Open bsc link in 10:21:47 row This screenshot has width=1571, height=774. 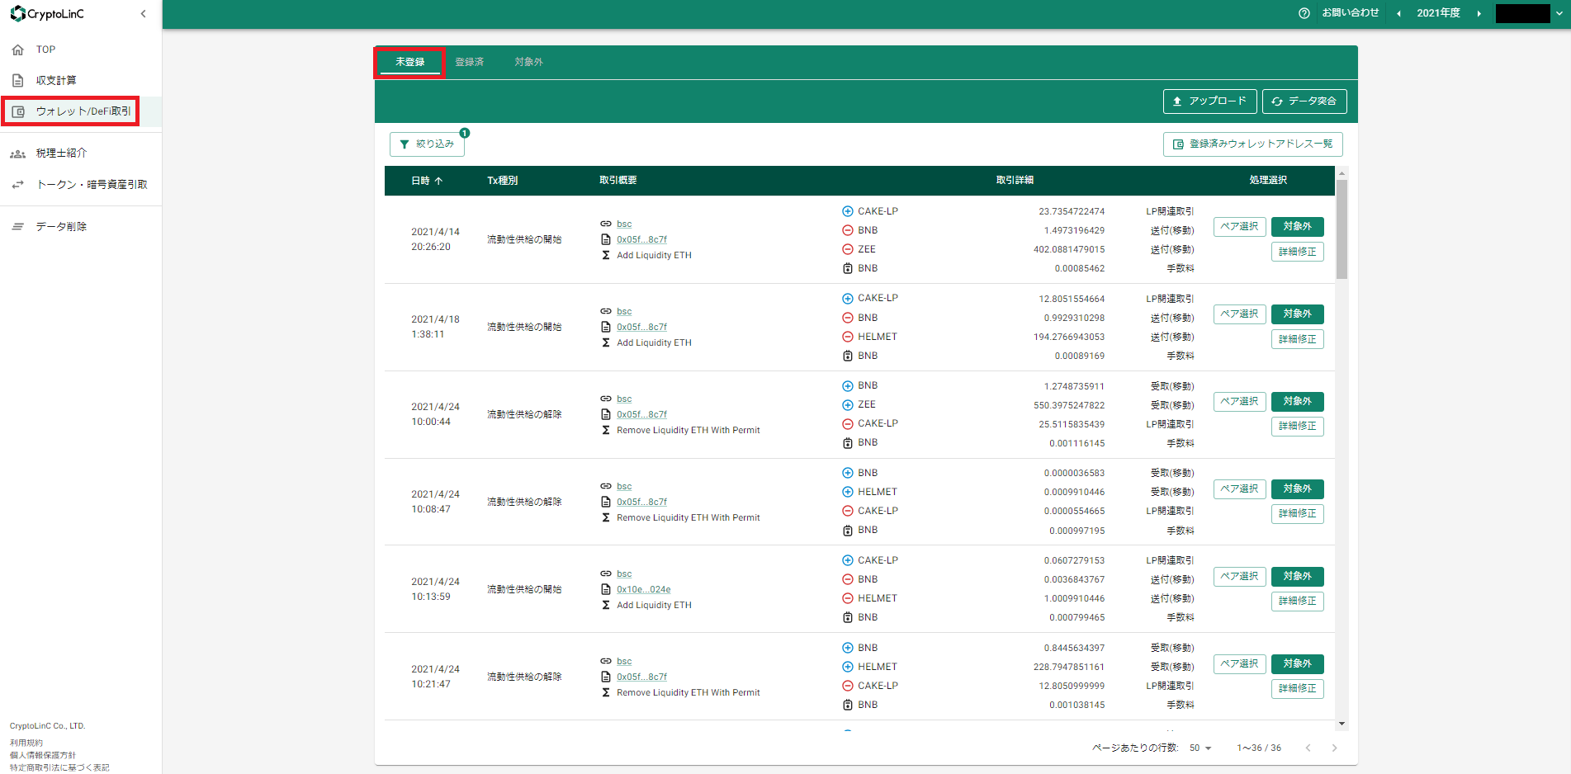coord(624,662)
